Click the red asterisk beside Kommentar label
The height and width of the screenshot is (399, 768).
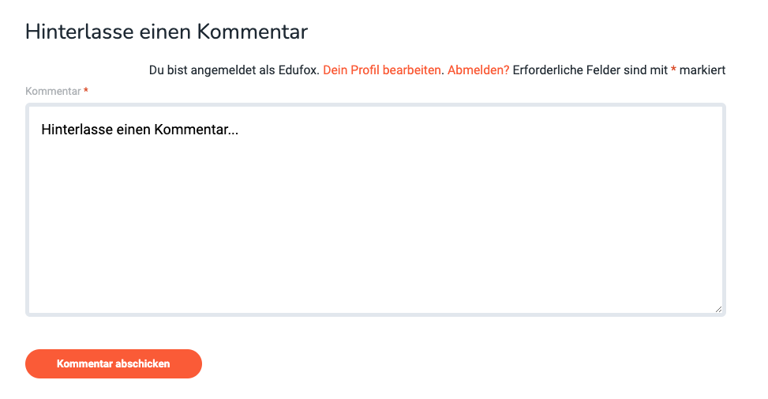click(x=86, y=92)
